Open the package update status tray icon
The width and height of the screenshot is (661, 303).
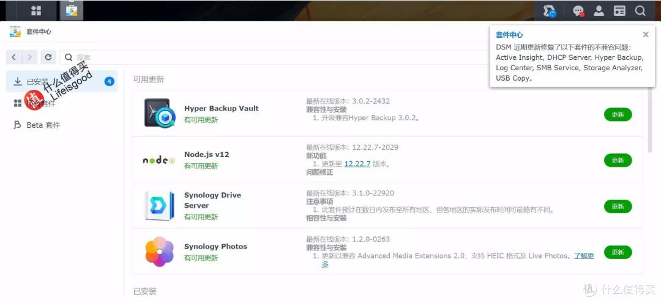click(549, 11)
